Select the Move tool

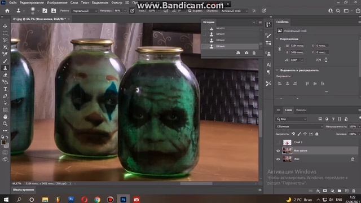[5, 27]
